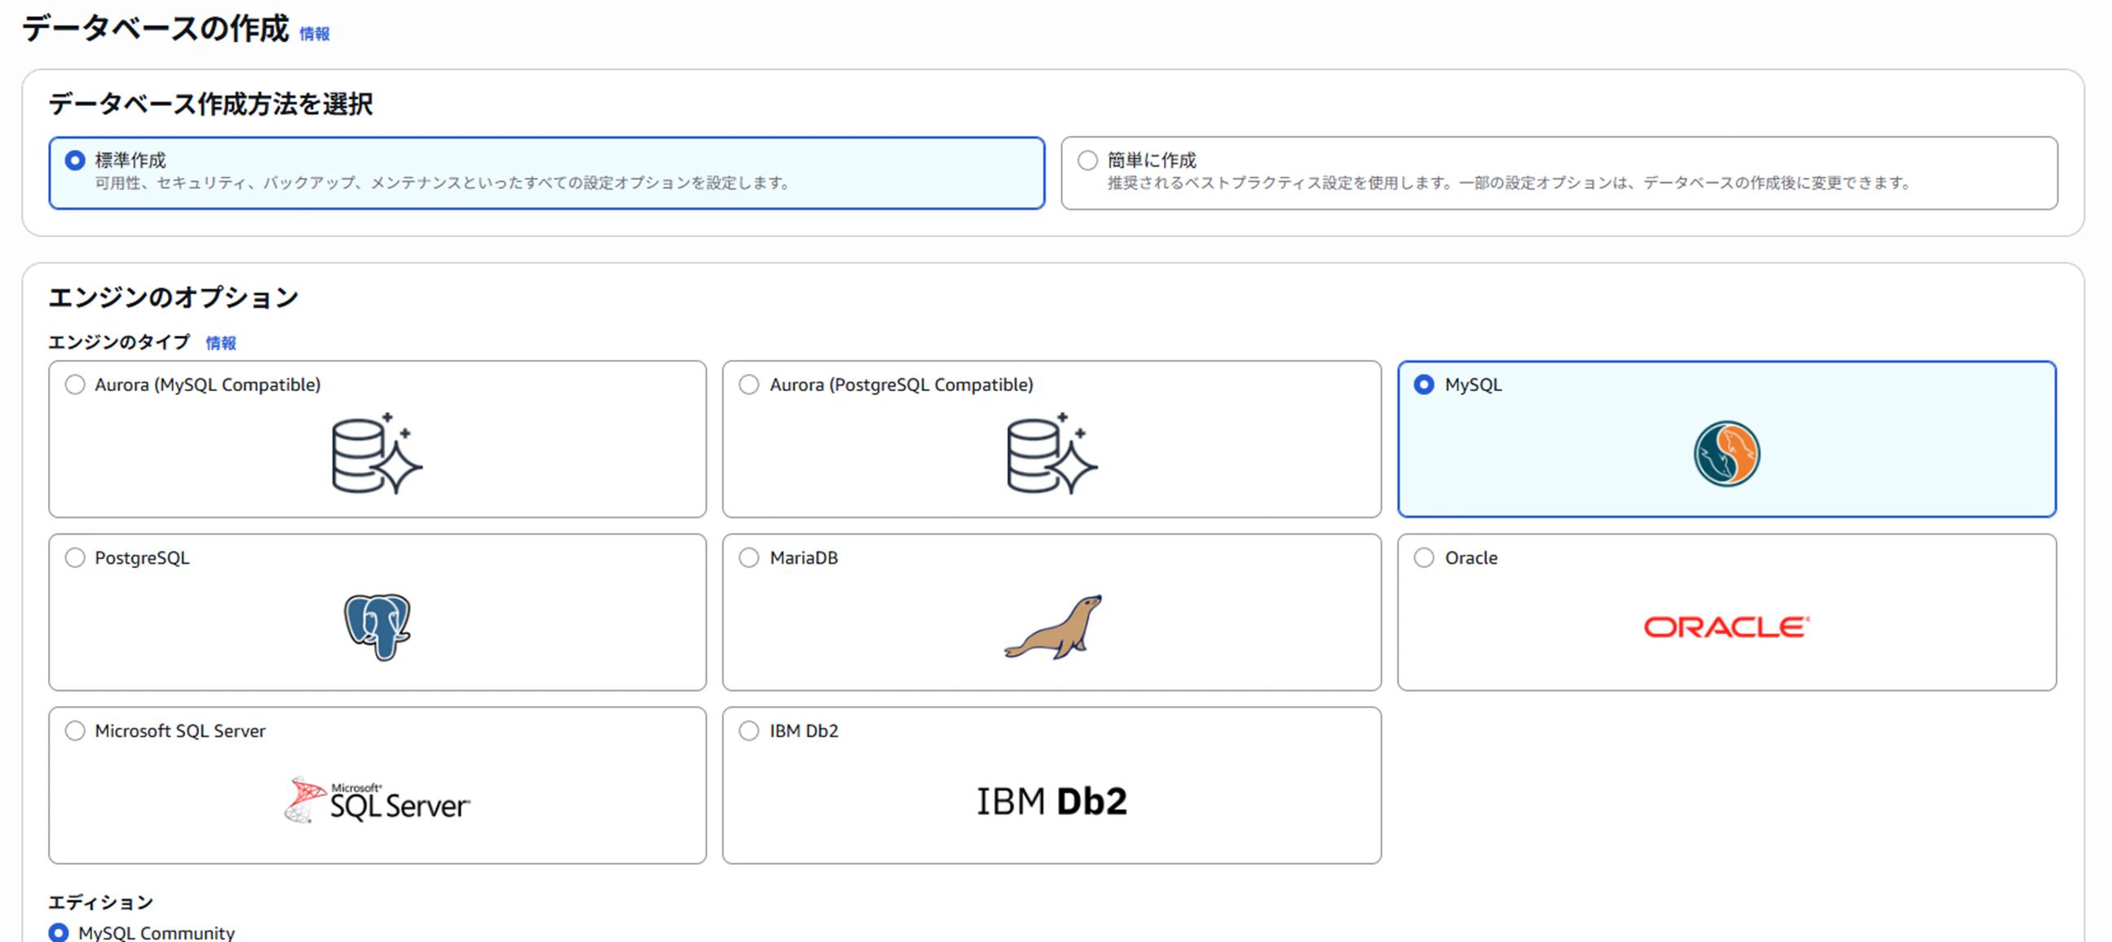Select the IBM Db2 radio button
2112x942 pixels.
[x=748, y=730]
